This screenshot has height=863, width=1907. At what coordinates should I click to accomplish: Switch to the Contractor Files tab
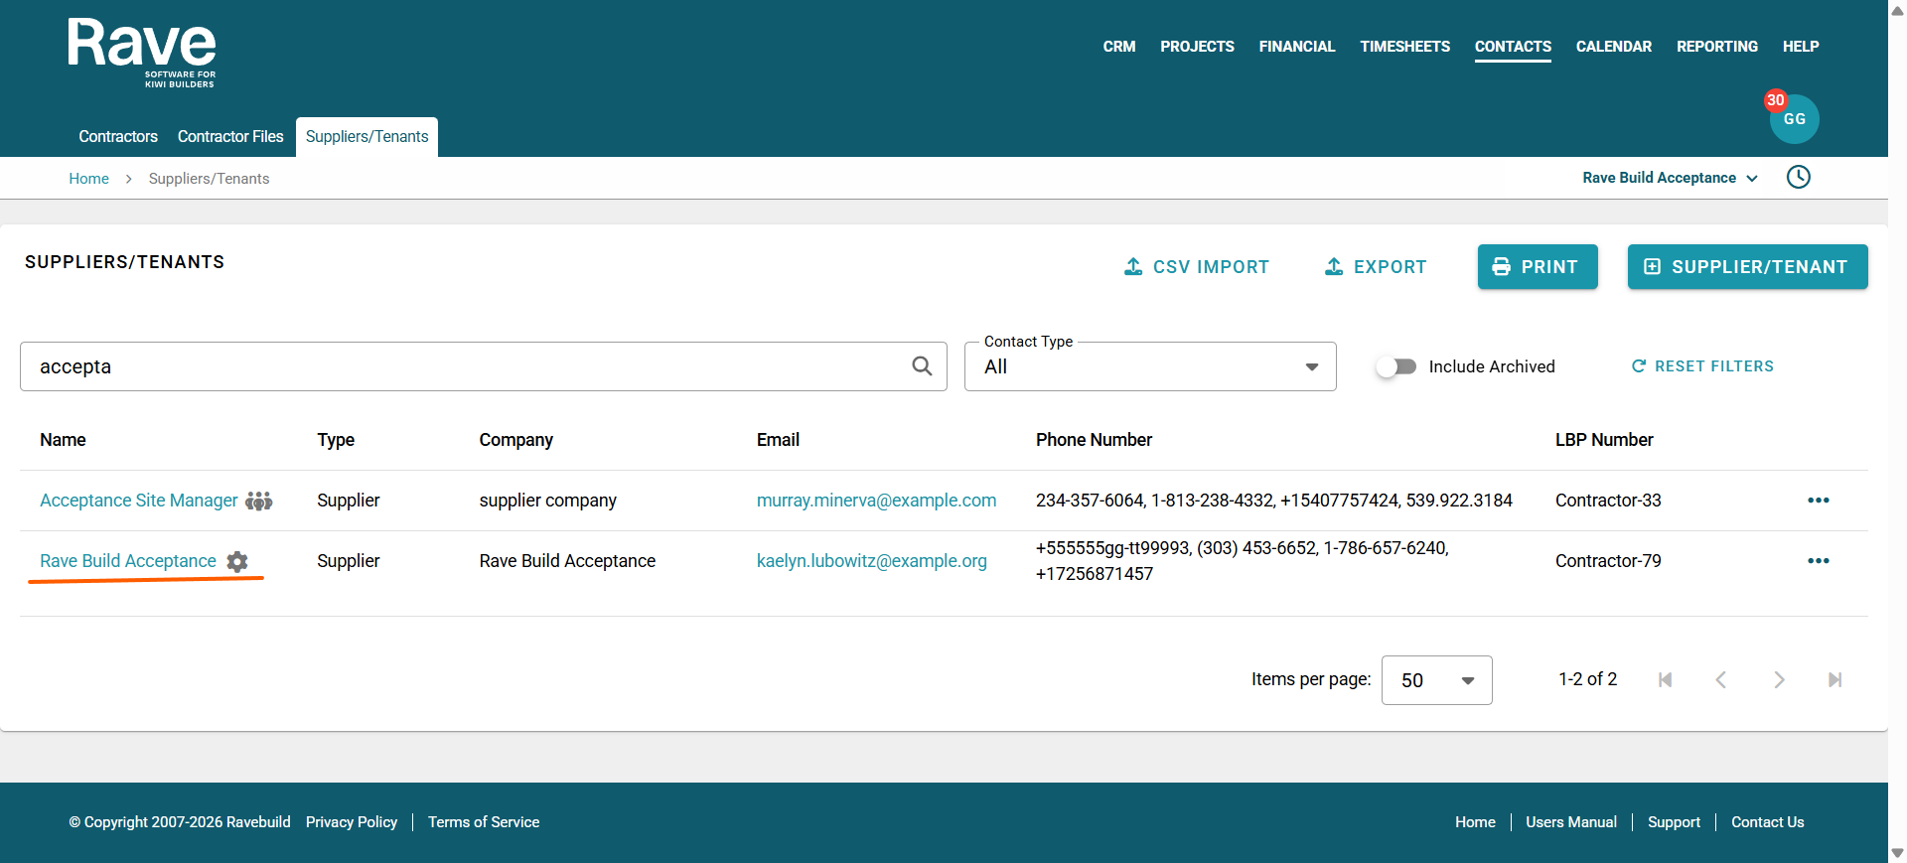click(230, 137)
